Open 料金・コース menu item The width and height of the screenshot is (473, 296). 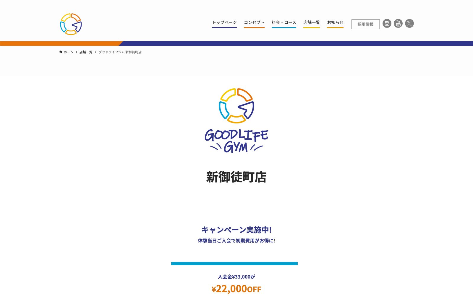pos(284,22)
